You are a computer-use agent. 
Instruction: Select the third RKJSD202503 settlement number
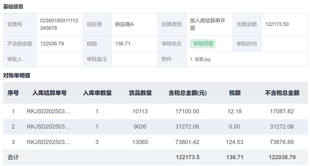coord(49,142)
